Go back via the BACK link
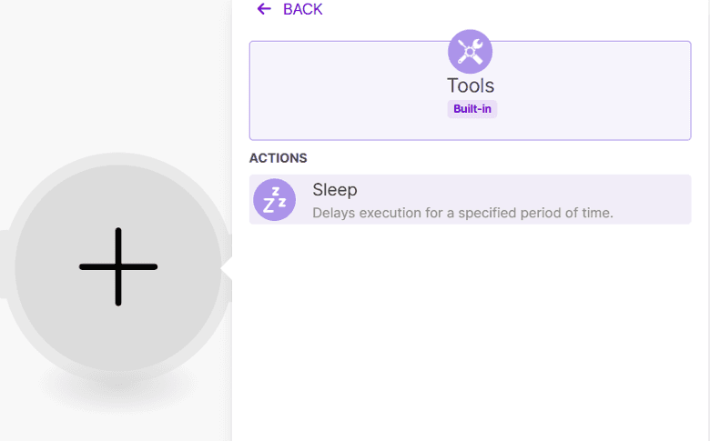Screen dimensions: 710x441 pos(302,9)
